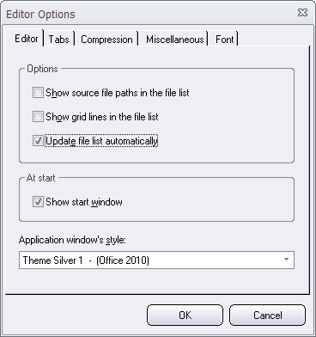This screenshot has width=316, height=337.
Task: Click the Cancel button
Action: [x=267, y=316]
